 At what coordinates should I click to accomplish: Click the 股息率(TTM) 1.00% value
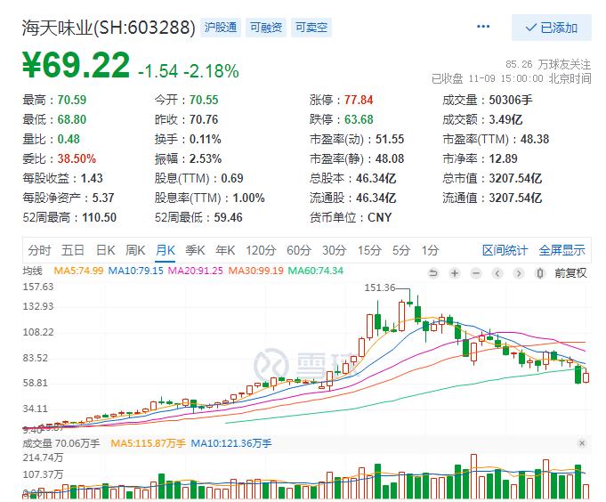click(248, 198)
